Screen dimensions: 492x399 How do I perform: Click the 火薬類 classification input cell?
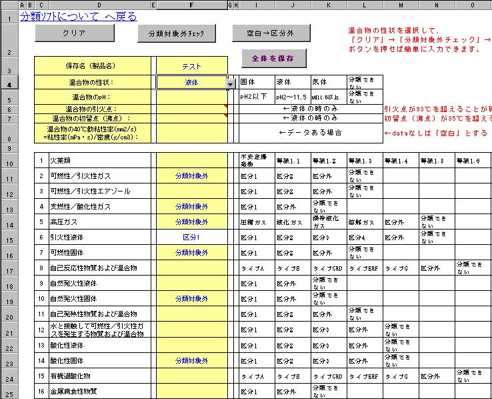click(x=192, y=160)
